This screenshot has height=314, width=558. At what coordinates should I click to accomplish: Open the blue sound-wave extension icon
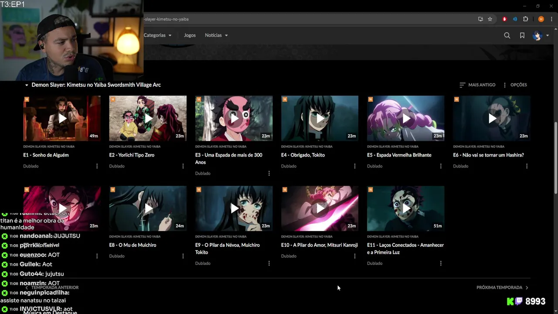click(515, 19)
